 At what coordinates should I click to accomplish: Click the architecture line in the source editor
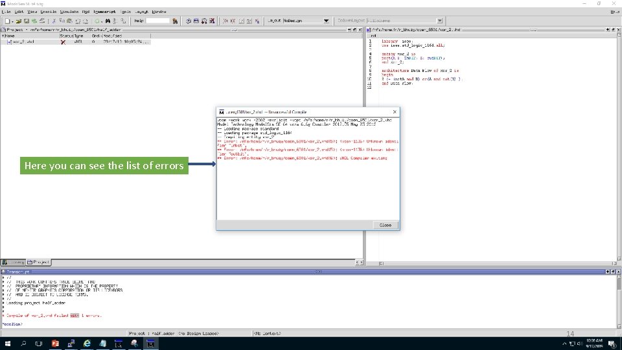pos(420,71)
